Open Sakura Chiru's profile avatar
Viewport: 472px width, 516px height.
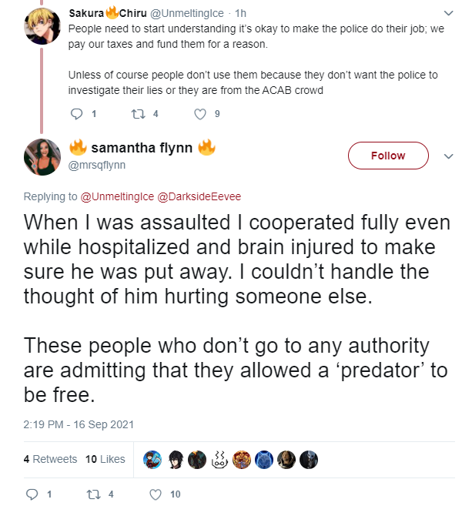[x=42, y=26]
